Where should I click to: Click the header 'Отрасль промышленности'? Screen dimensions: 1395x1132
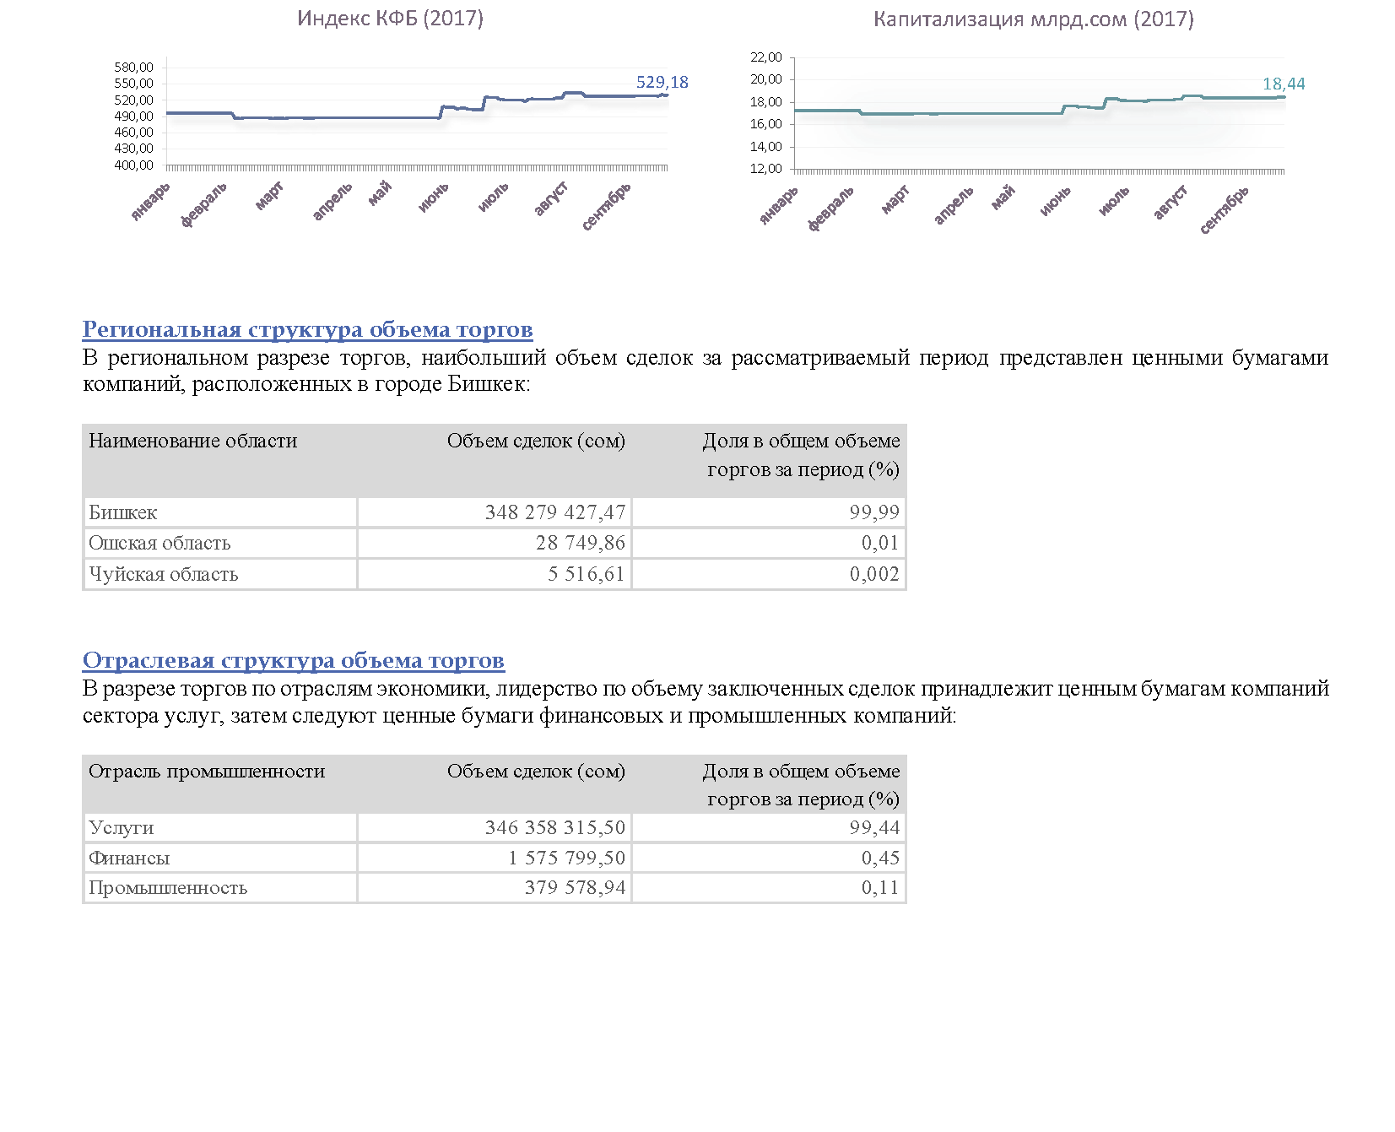click(207, 771)
